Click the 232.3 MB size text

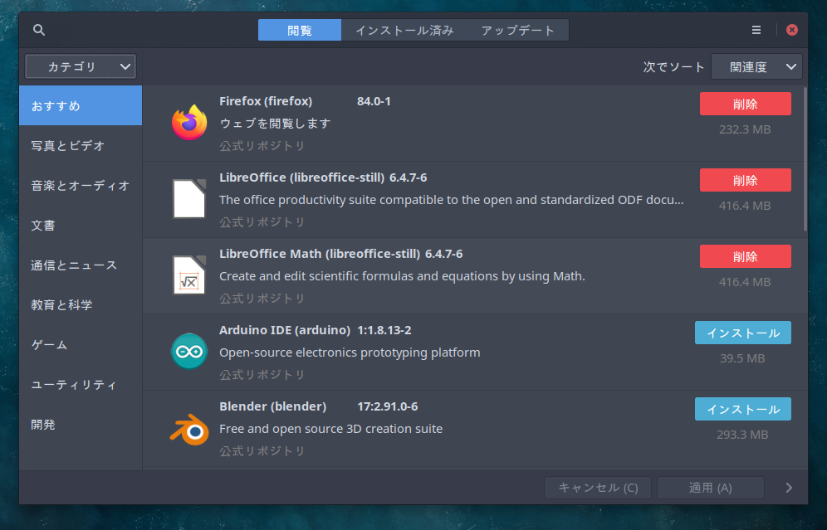click(x=745, y=129)
